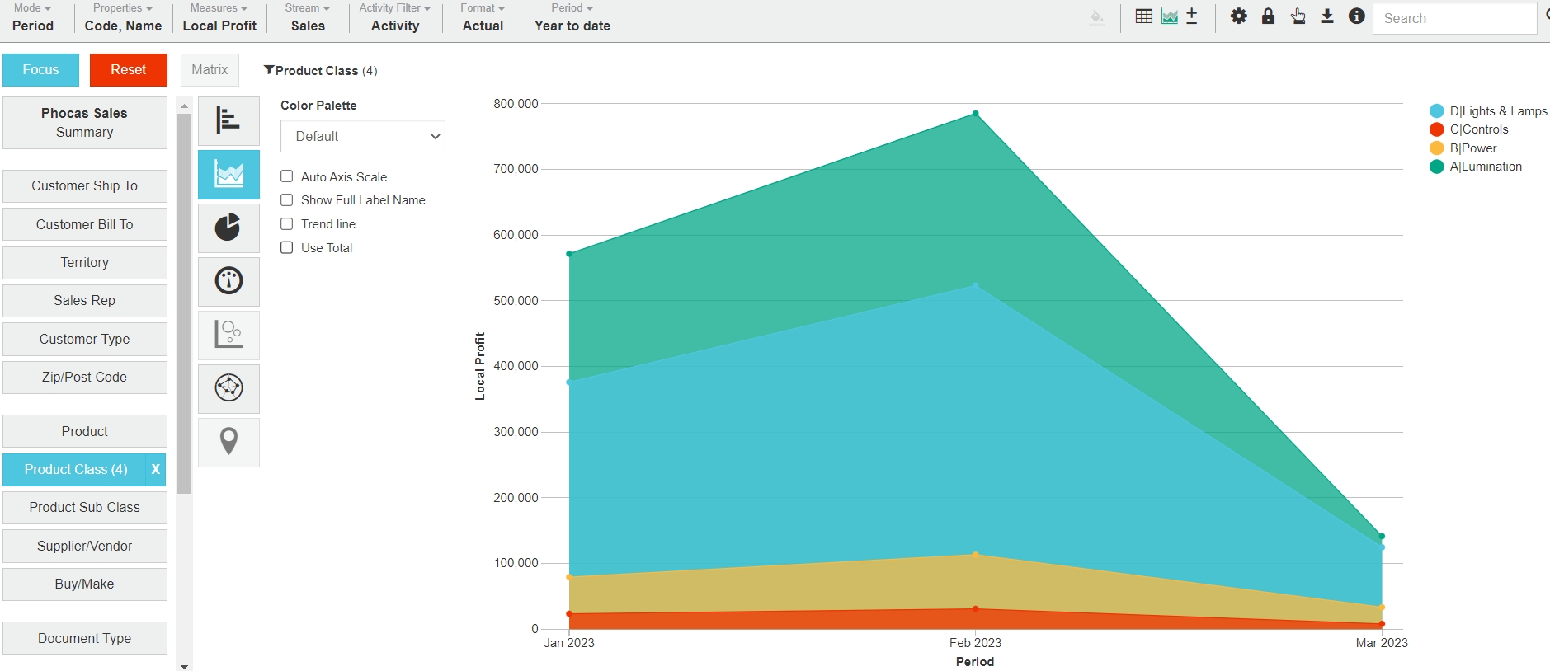Select the gauge chart icon
The height and width of the screenshot is (671, 1550).
[x=228, y=281]
